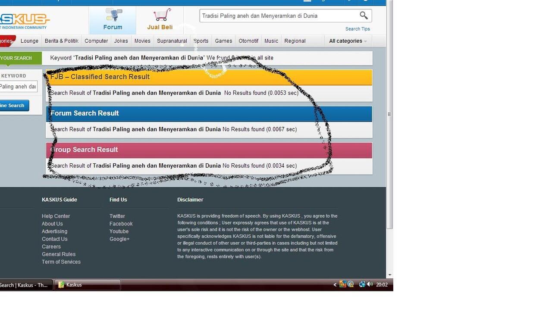Image resolution: width=552 pixels, height=325 pixels.
Task: Show hidden tray icons chevron
Action: click(x=335, y=284)
